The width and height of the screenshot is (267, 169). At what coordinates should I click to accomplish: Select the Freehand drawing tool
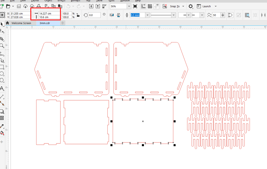click(x=2, y=54)
